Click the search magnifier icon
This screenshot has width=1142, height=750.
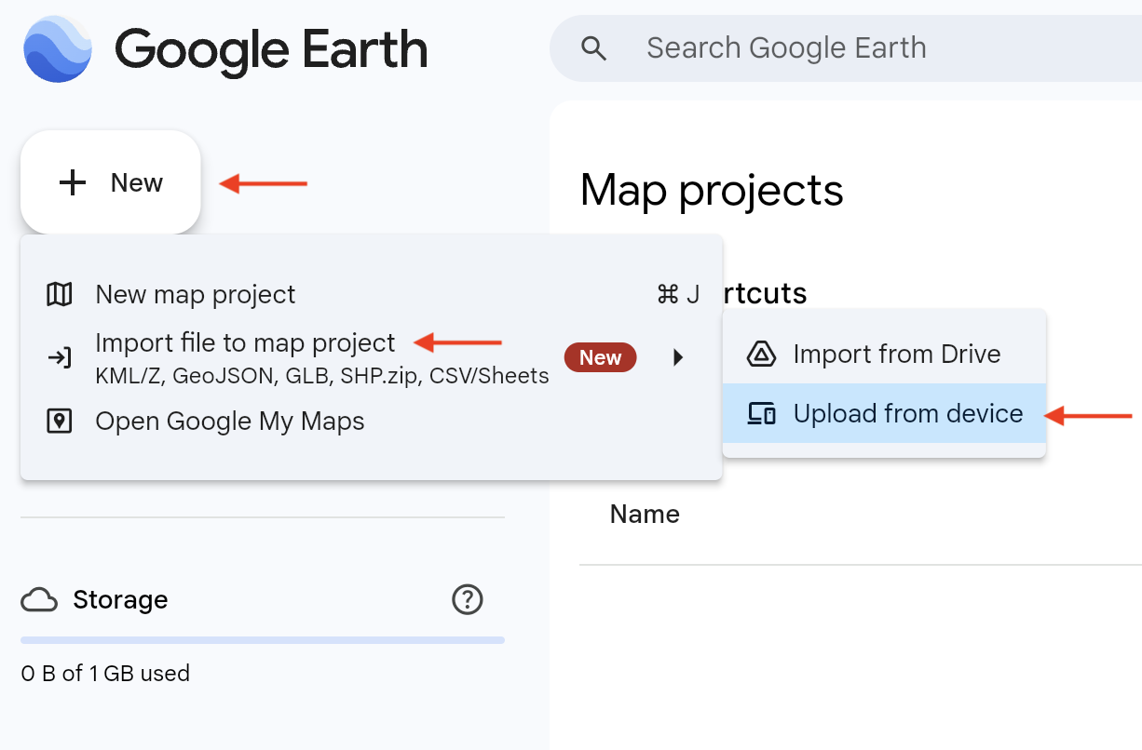(594, 48)
